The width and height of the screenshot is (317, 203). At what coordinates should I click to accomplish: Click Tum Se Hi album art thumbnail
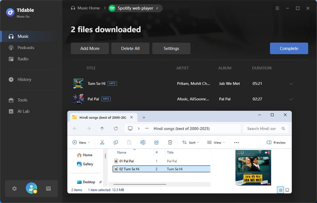78,83
